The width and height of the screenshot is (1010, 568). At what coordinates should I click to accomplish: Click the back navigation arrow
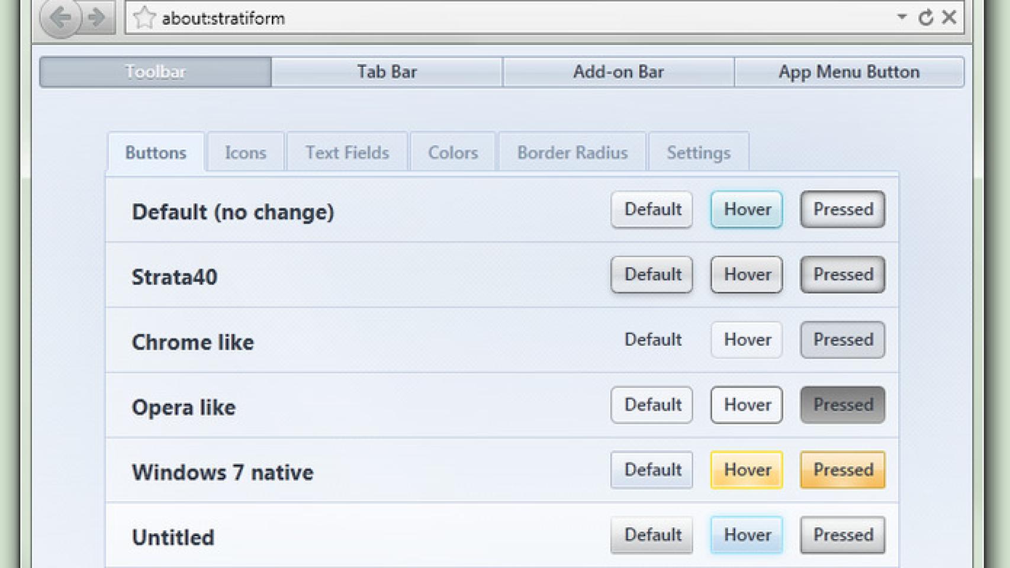59,18
